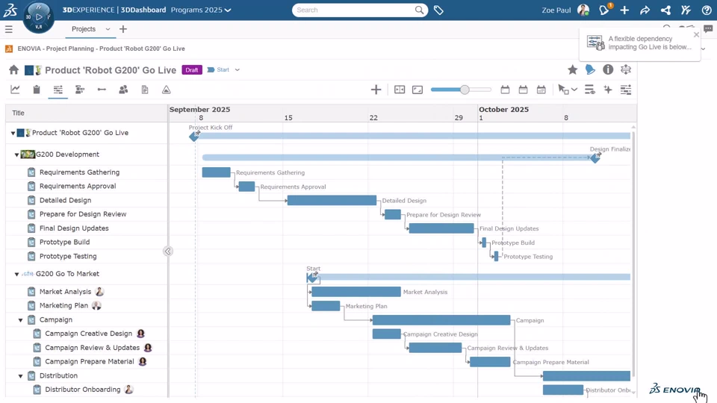Adjust the timeline zoom slider handle
717x403 pixels.
[465, 90]
